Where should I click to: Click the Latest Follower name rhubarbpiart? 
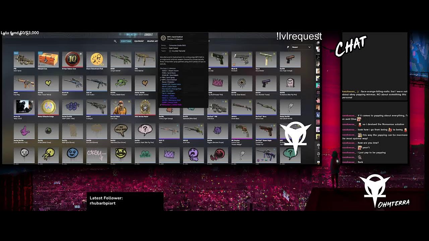[103, 203]
